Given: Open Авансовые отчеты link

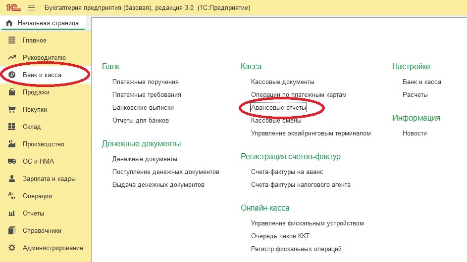Looking at the screenshot, I should (279, 107).
